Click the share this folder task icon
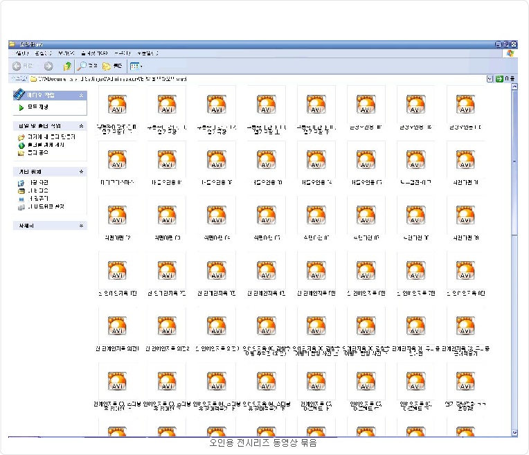This screenshot has height=455, width=529. pos(21,152)
